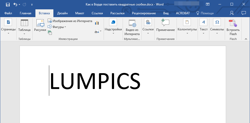The height and width of the screenshot is (123, 250).
Task: Open the Файл menu
Action: [x=8, y=13]
